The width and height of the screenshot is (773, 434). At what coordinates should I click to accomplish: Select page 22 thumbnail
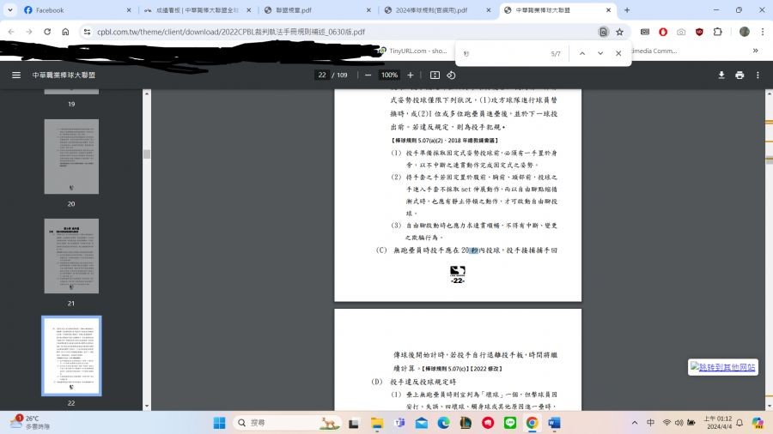click(71, 356)
